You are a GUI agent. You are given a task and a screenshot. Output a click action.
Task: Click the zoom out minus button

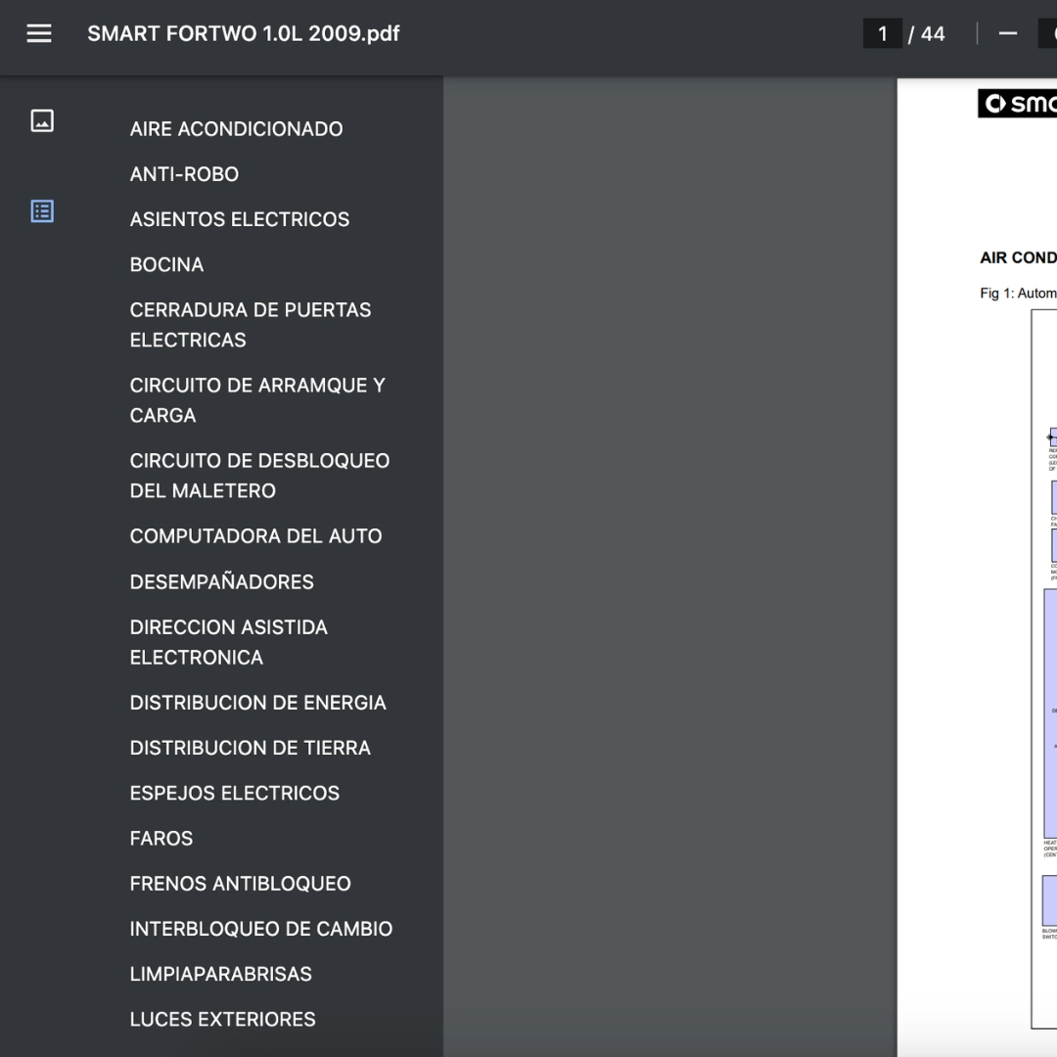(1007, 33)
